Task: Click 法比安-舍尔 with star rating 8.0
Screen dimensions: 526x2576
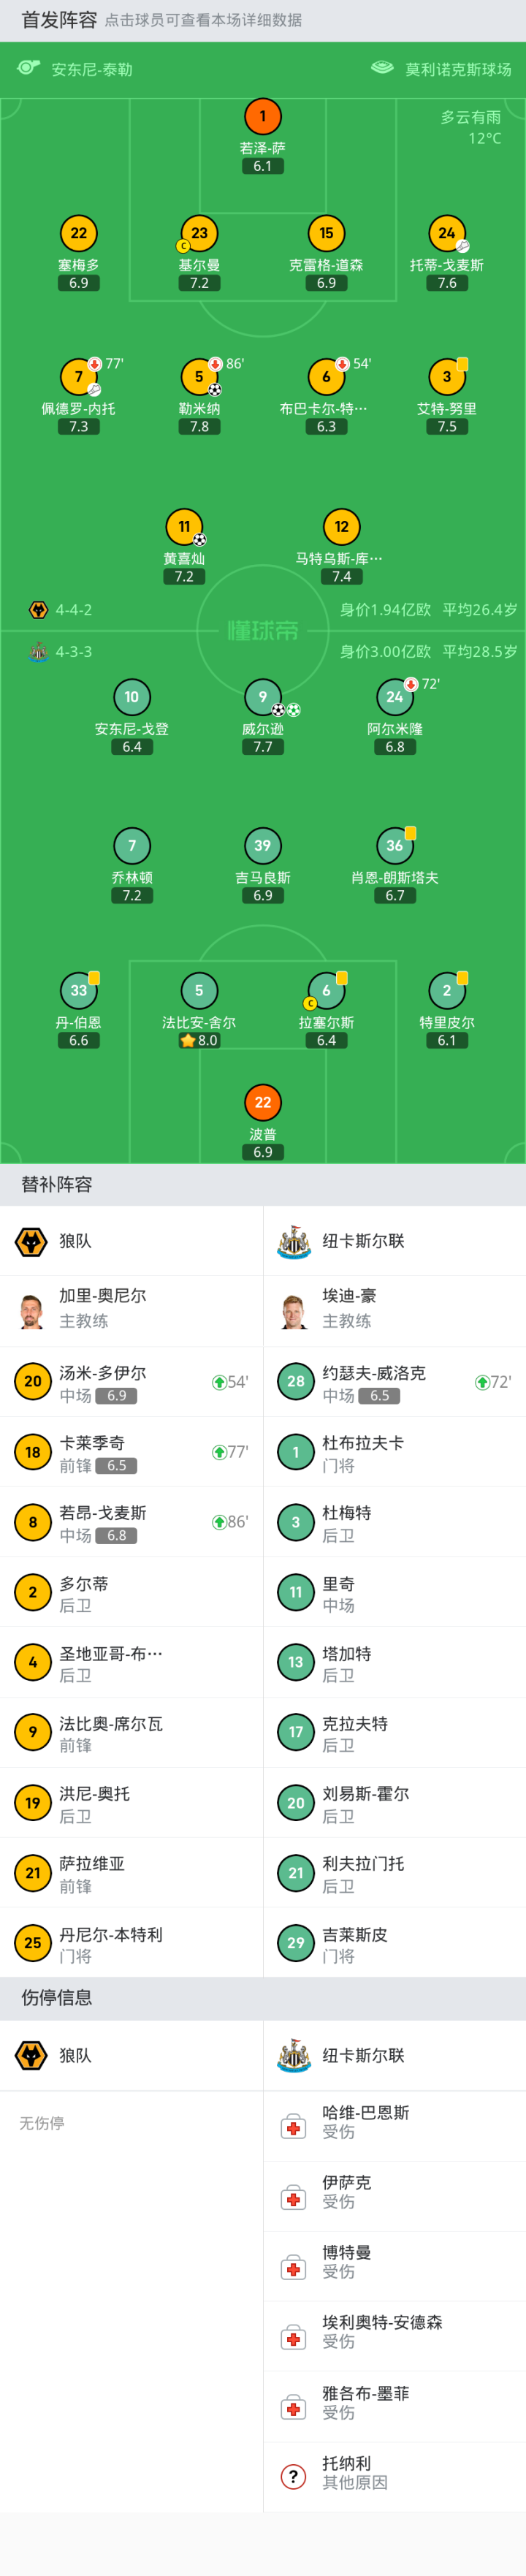Action: point(199,991)
